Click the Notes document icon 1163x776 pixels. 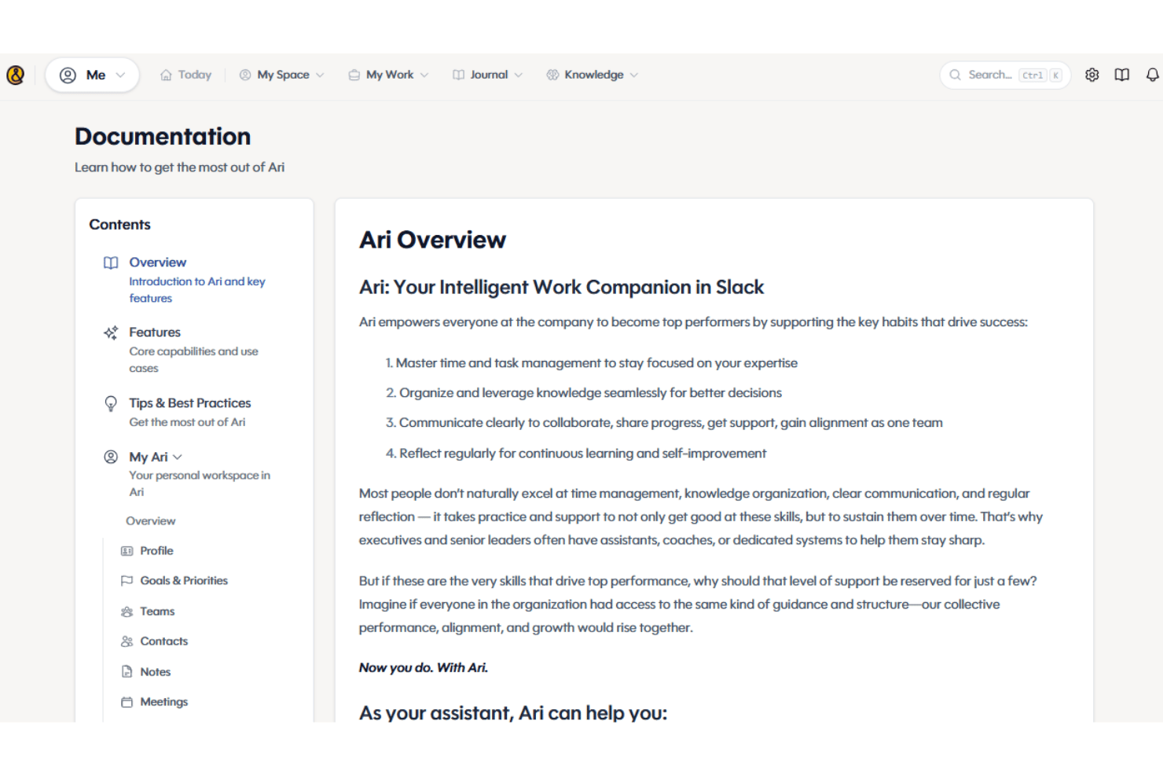coord(127,671)
